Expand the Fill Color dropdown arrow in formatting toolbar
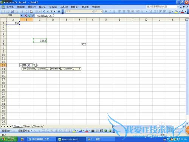This screenshot has height=142, width=189. 179,11
